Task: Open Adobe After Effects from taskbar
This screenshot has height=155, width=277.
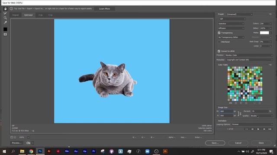Action: click(x=85, y=151)
